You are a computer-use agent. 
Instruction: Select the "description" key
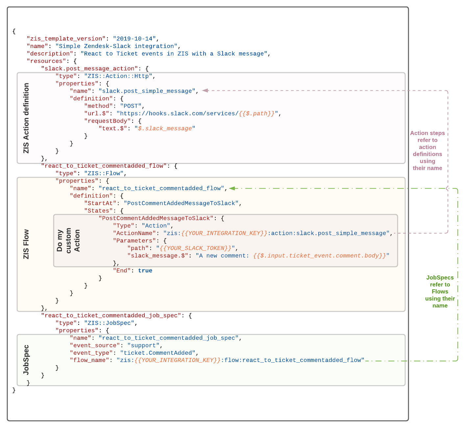pyautogui.click(x=50, y=54)
